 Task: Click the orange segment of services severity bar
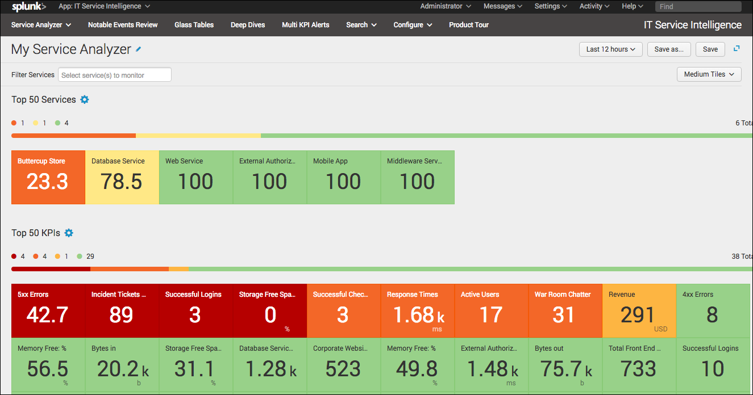73,136
